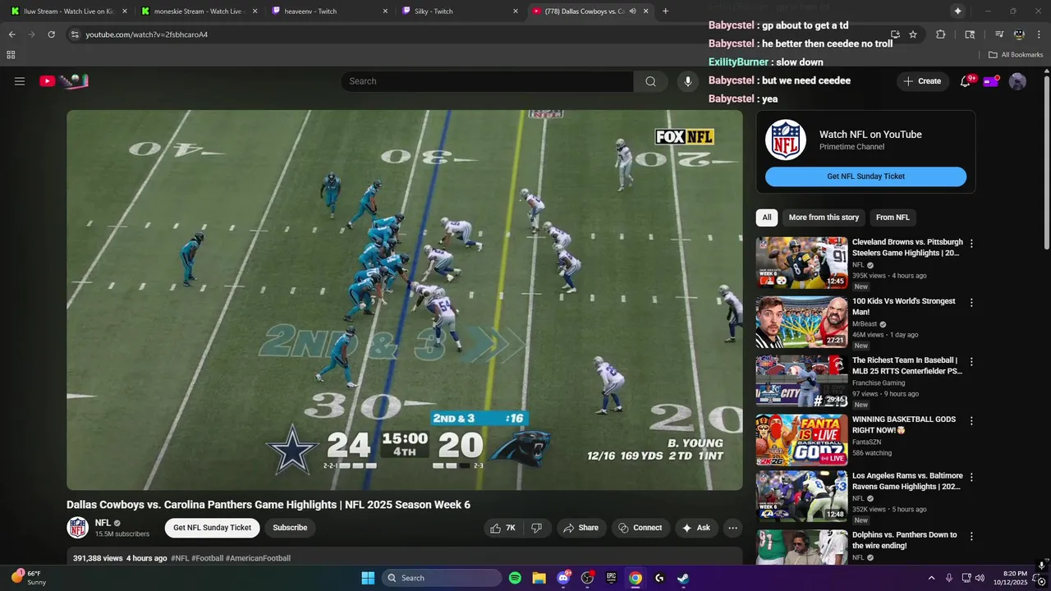Click the #AmericanFootball hashtag link
Image resolution: width=1051 pixels, height=591 pixels.
[258, 558]
